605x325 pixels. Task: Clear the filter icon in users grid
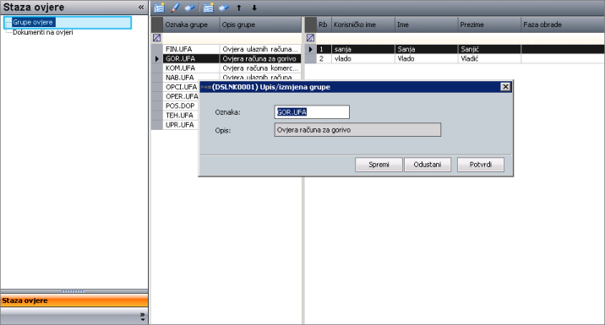310,38
